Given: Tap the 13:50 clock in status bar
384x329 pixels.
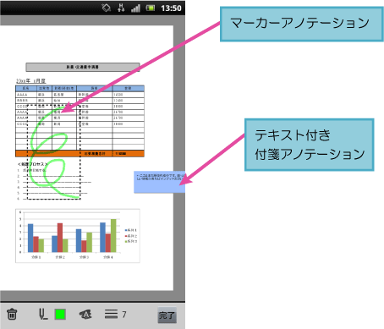Looking at the screenshot, I should point(171,8).
